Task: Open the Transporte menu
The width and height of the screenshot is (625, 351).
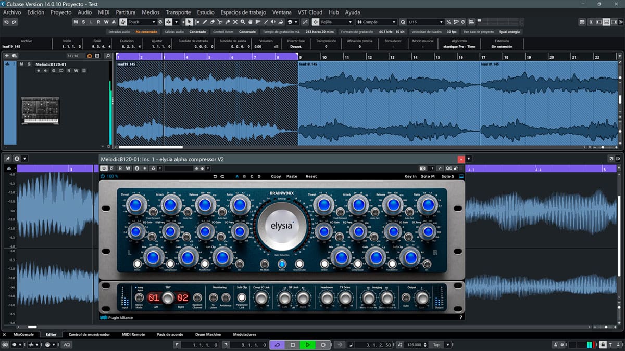Action: pos(178,12)
